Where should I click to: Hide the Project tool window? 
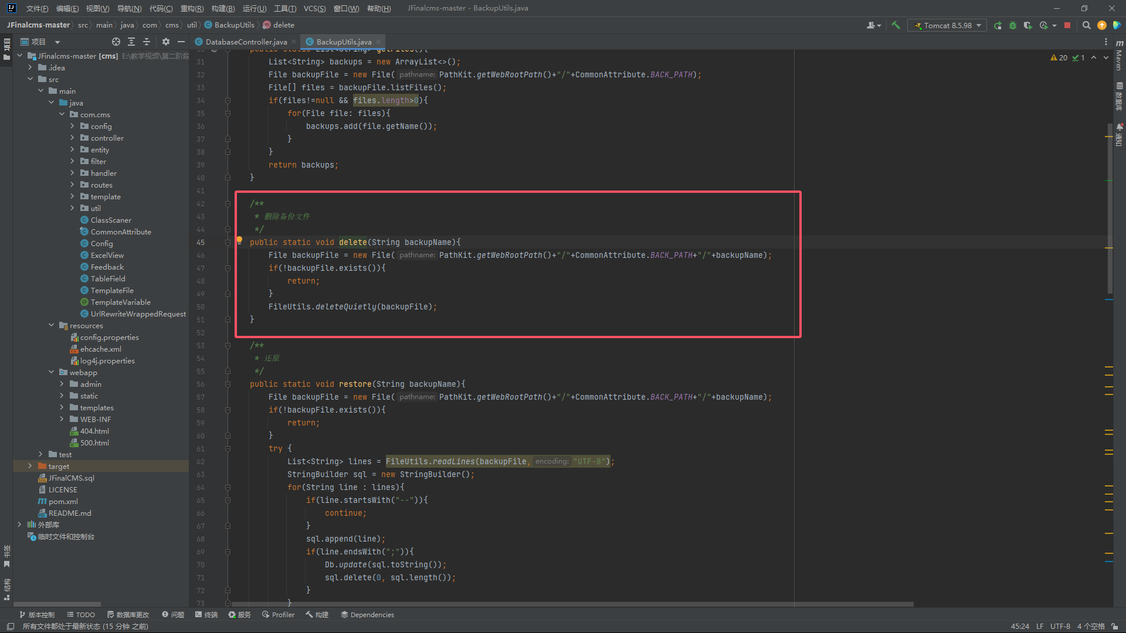click(x=181, y=42)
